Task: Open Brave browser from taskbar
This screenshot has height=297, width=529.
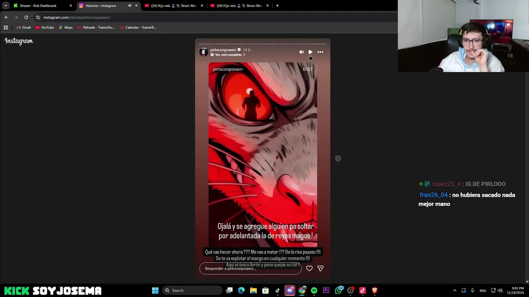Action: [374, 290]
